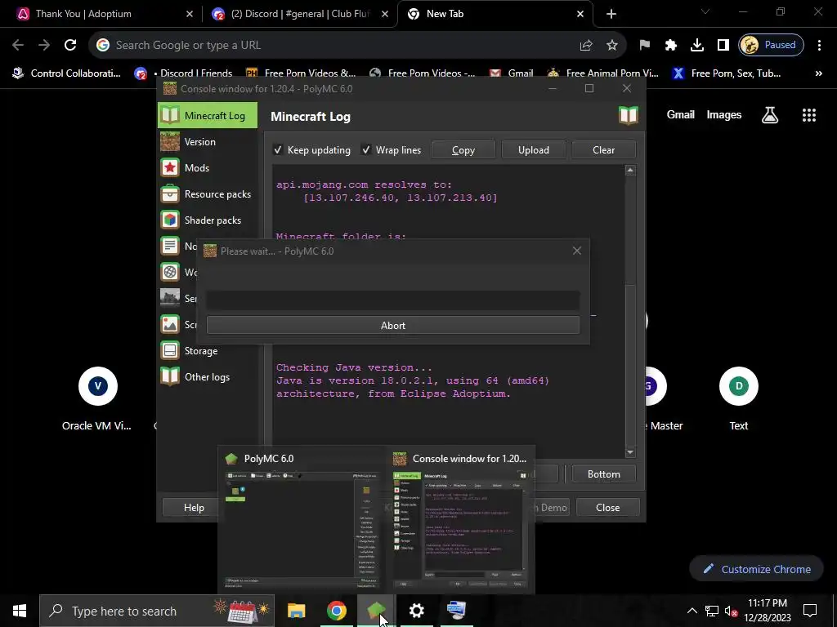
Task: Click Help button in console window
Action: (194, 508)
